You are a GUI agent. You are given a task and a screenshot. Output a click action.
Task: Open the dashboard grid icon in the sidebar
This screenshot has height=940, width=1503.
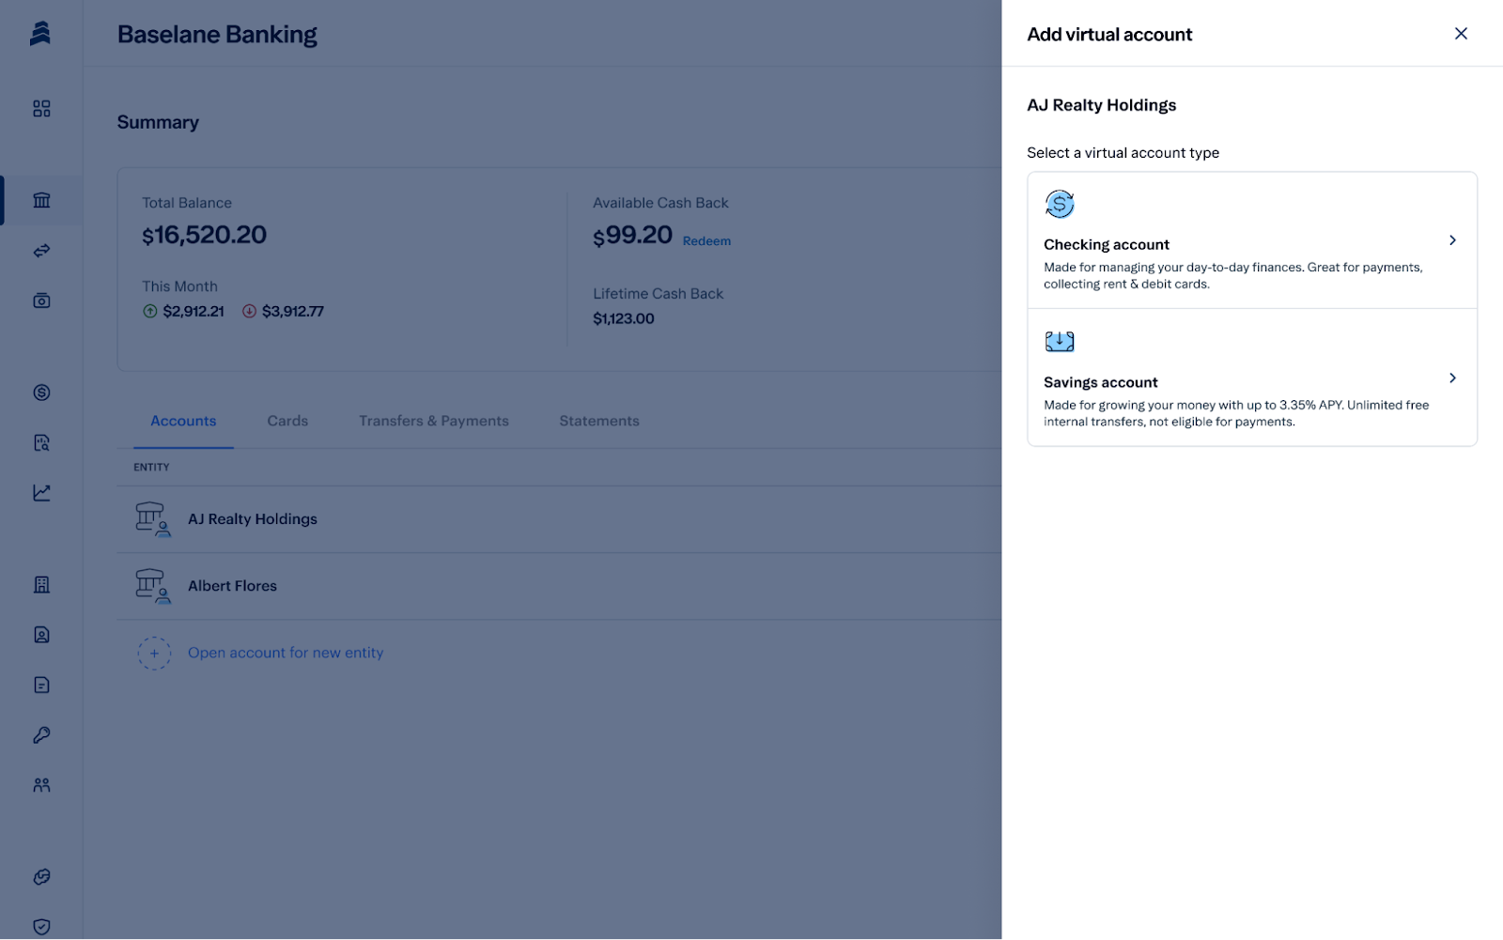coord(41,109)
